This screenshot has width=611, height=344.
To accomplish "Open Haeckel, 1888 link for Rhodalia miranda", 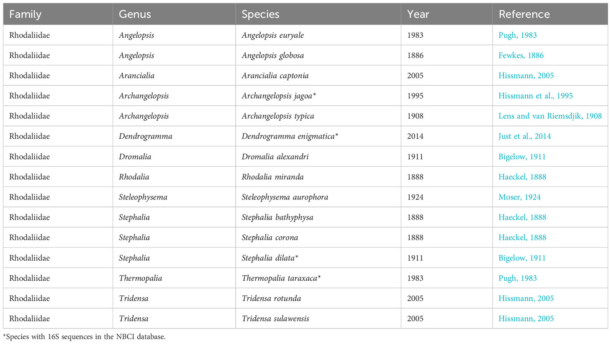I will click(522, 177).
